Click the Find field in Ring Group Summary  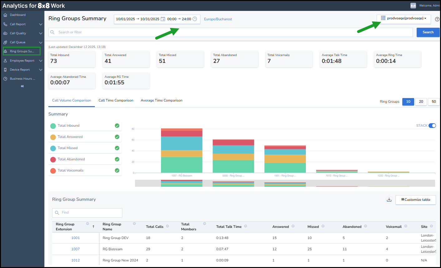(x=87, y=213)
